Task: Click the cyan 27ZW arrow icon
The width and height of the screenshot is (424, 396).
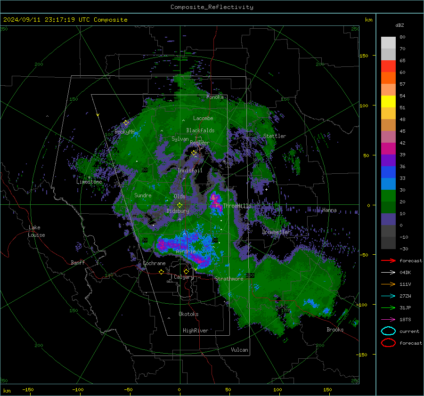Action: (388, 296)
